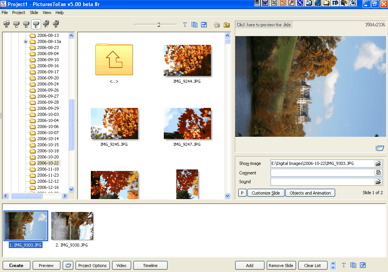
Task: Click the fullscreen preview icon under the preview image
Action: click(x=380, y=148)
